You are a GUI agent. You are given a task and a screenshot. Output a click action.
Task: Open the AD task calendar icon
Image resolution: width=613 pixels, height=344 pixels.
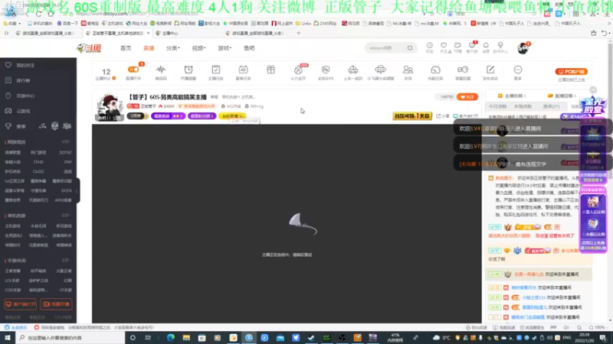243,70
